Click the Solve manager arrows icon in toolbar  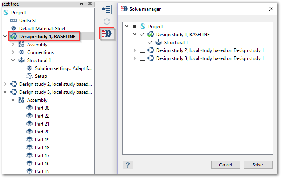tap(106, 33)
